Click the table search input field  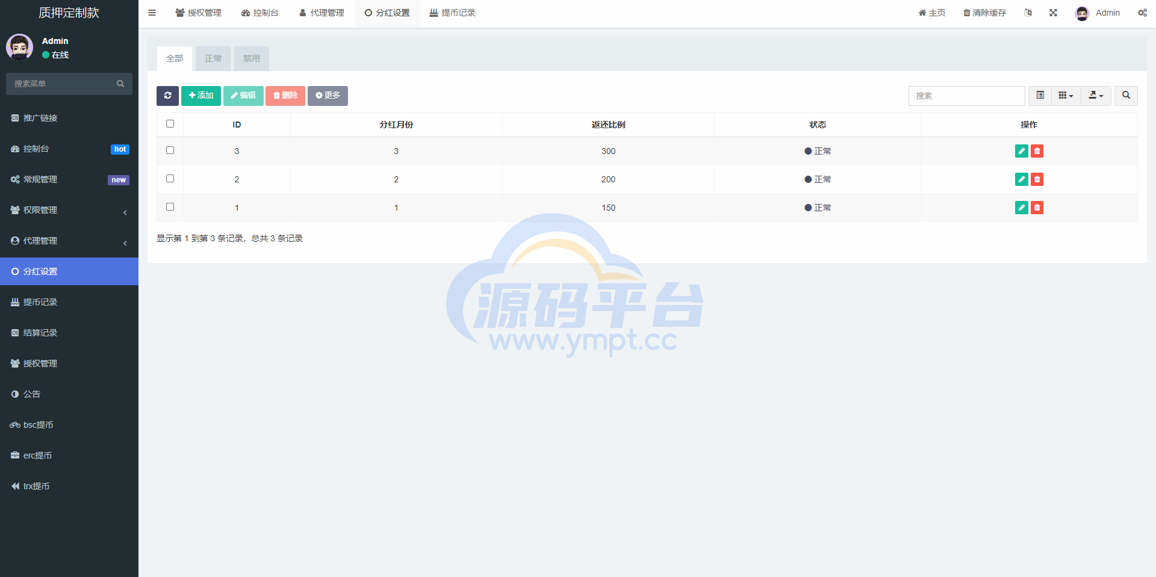(966, 96)
